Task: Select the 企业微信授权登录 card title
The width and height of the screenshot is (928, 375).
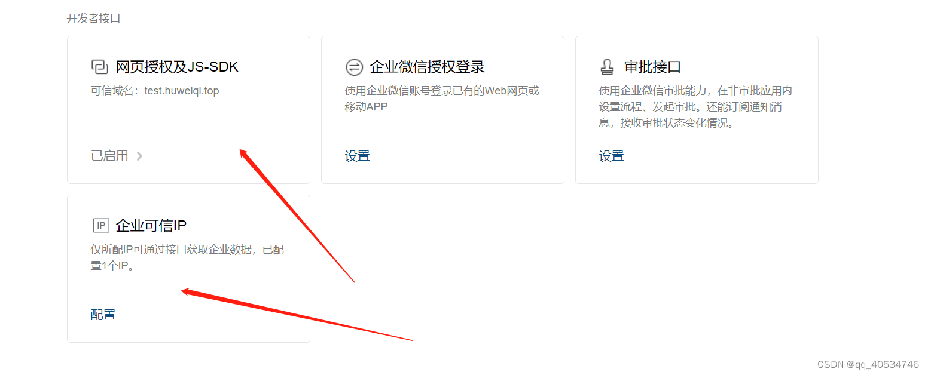Action: point(427,67)
